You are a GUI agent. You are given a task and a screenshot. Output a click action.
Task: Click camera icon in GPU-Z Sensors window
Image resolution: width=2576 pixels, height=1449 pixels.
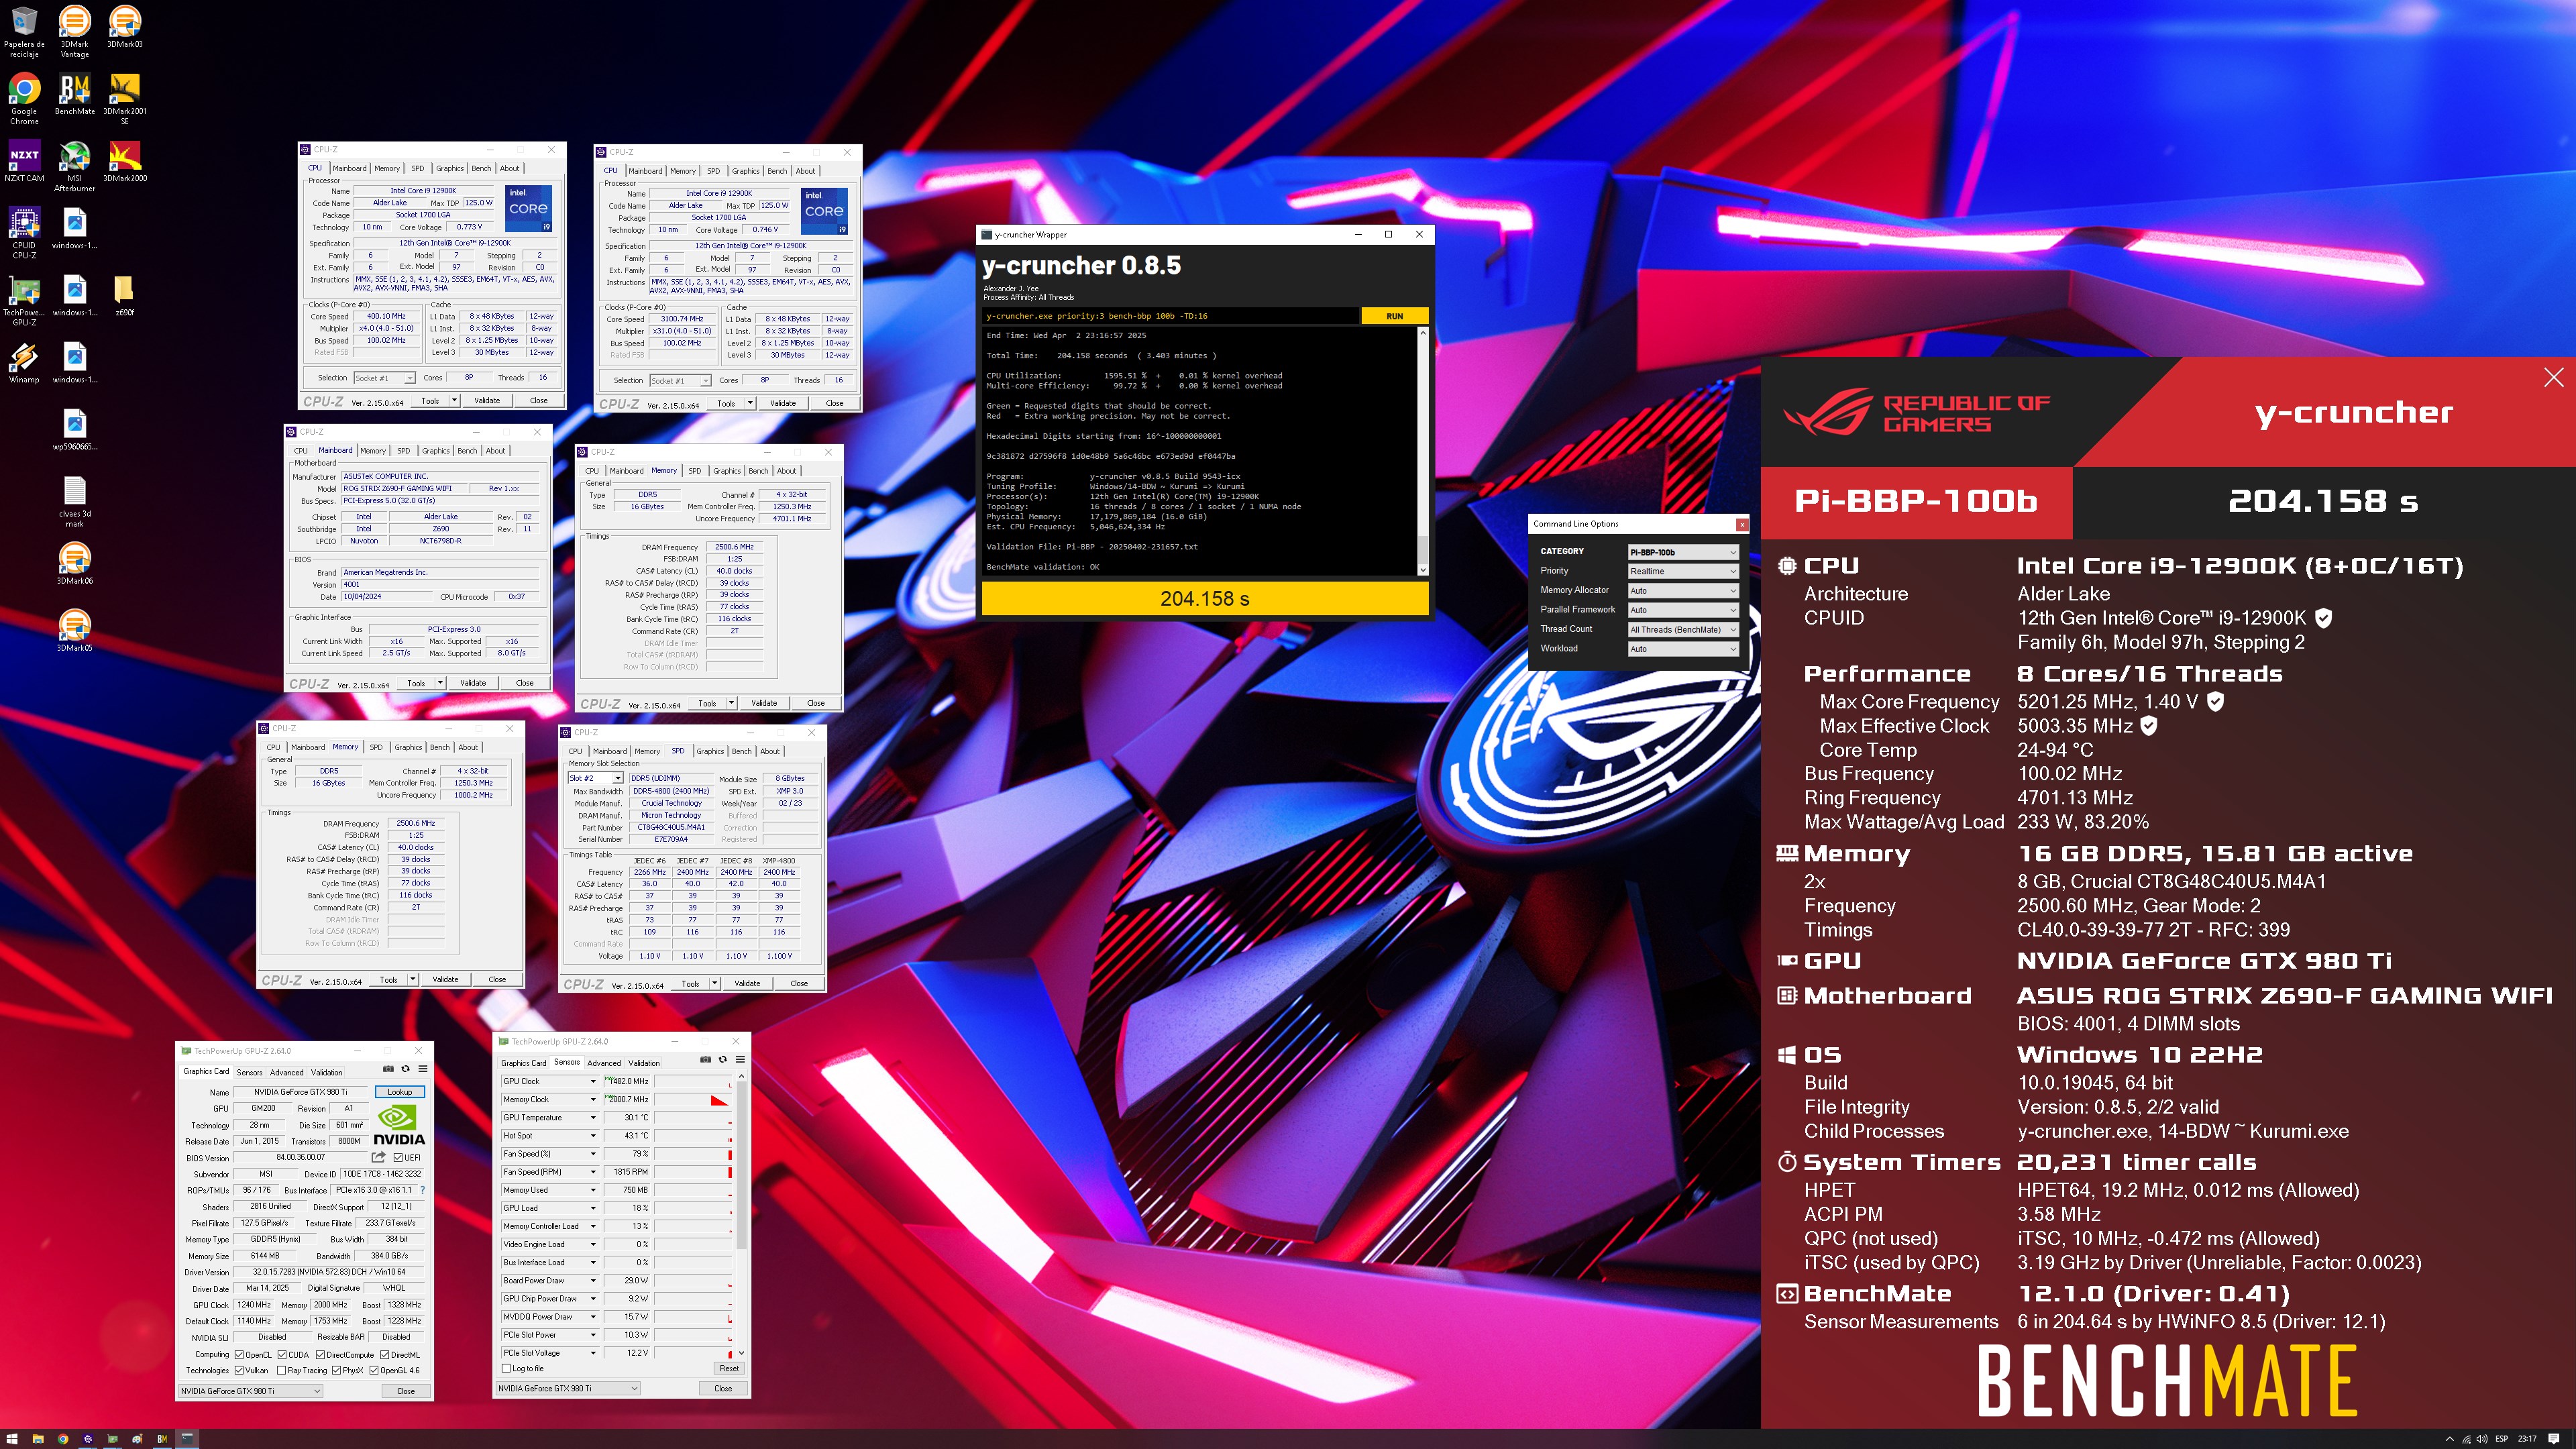click(706, 1060)
